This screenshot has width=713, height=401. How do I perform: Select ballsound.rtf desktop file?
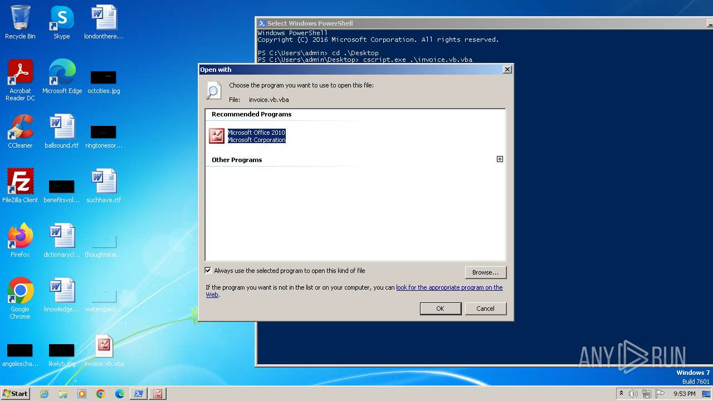(x=62, y=131)
